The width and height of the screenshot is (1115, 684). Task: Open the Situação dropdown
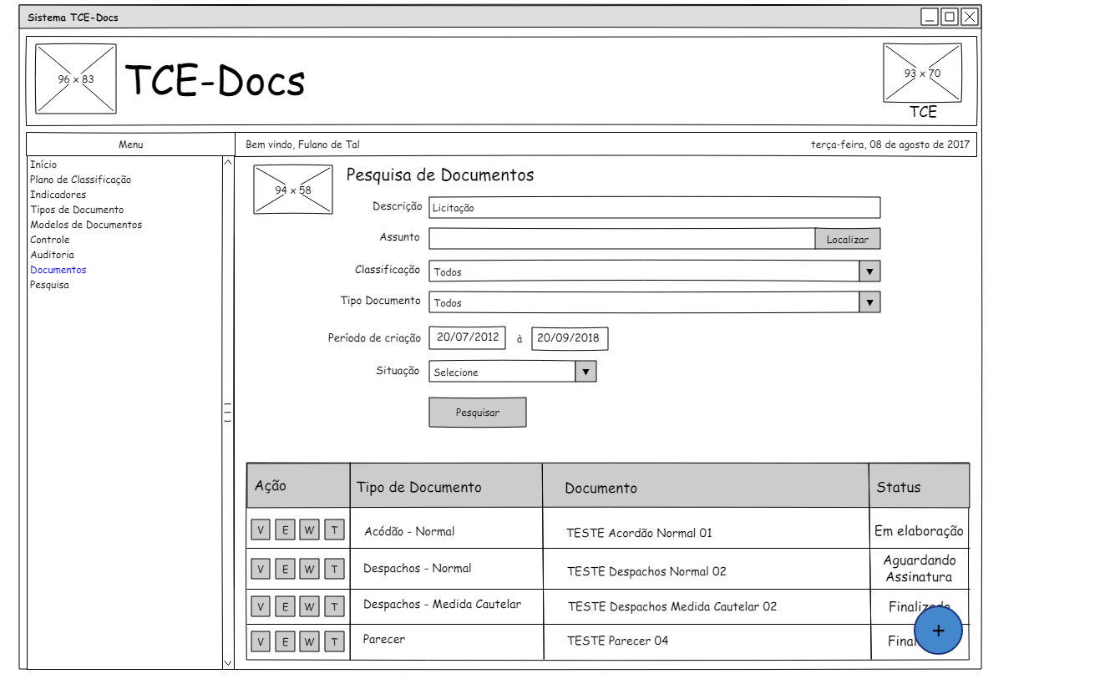(585, 372)
